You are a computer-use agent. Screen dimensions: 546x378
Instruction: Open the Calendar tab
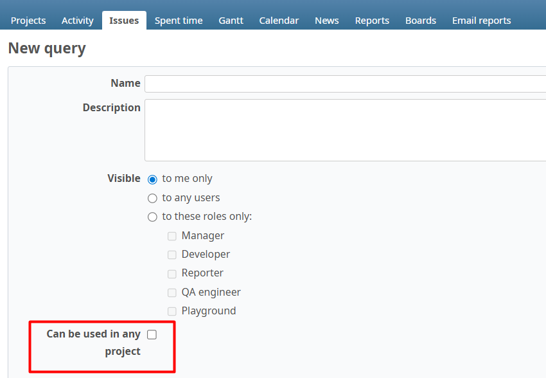(x=279, y=20)
